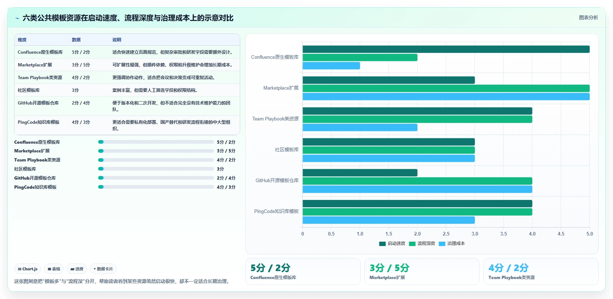Click the 2分 / 4分 table data cell
Image resolution: width=613 pixels, height=299 pixels.
click(81, 103)
